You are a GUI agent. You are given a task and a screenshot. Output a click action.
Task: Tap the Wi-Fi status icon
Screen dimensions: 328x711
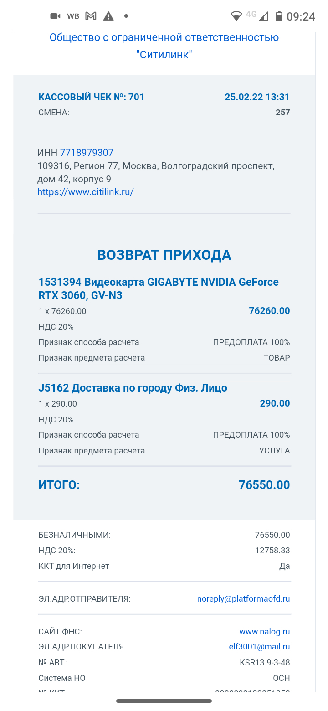[x=236, y=16]
